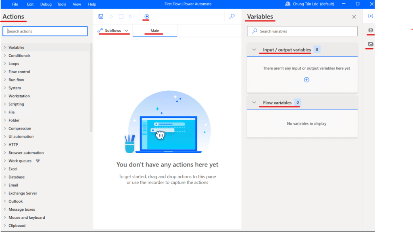Start the desktop recorder

(x=146, y=16)
